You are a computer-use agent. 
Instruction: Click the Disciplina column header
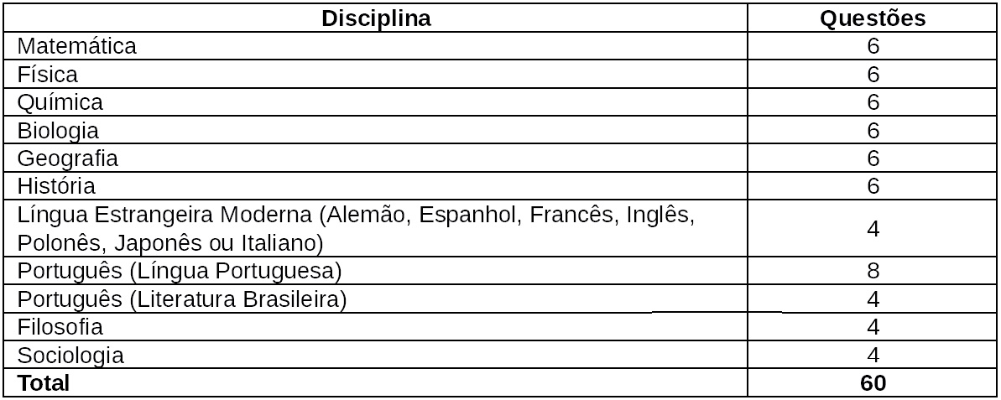pos(376,18)
